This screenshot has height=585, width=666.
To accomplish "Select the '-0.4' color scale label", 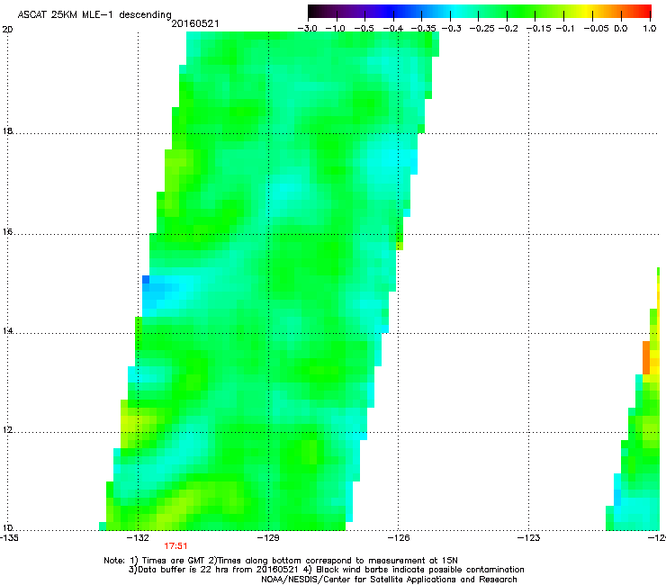I will click(x=393, y=29).
